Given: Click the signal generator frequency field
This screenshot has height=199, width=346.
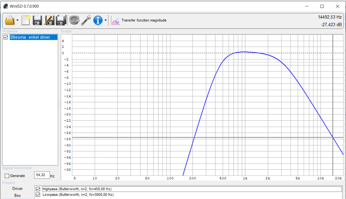Looking at the screenshot, I should tap(42, 175).
